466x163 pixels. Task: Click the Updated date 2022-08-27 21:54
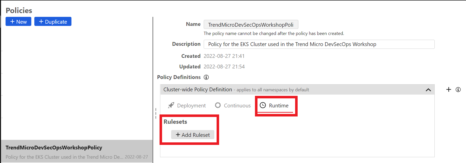pyautogui.click(x=224, y=67)
